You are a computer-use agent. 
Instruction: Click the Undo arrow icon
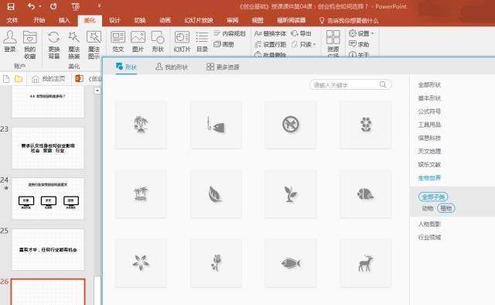pyautogui.click(x=31, y=6)
